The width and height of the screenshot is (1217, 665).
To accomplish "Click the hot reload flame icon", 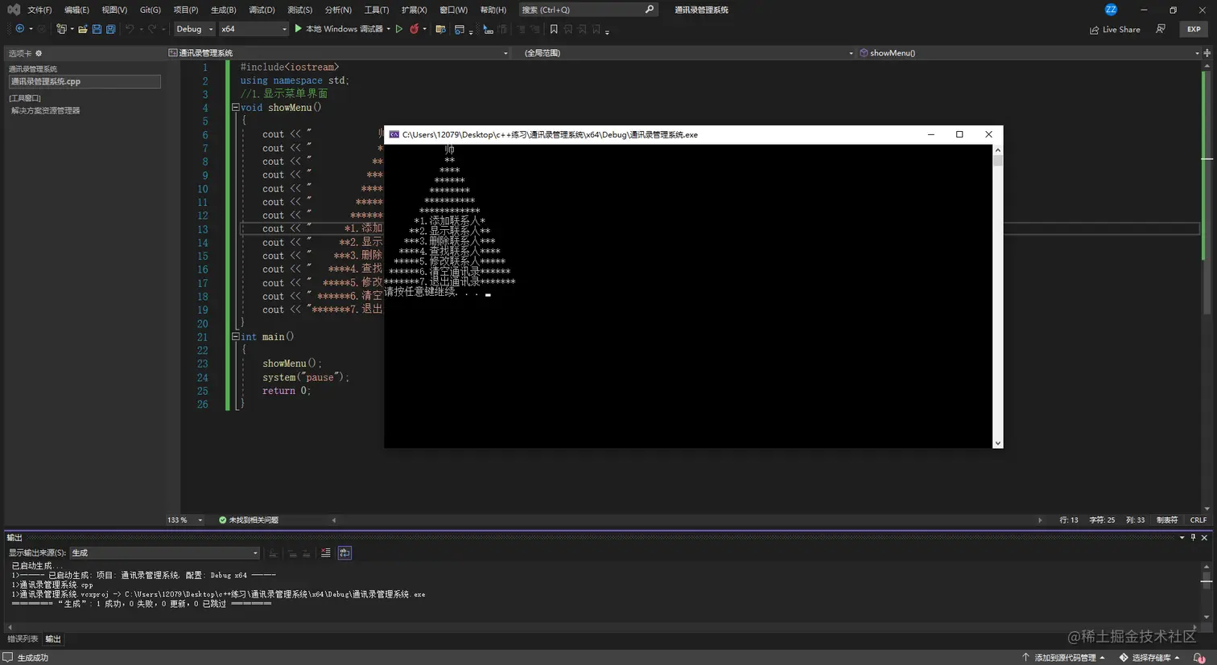I will (x=414, y=29).
